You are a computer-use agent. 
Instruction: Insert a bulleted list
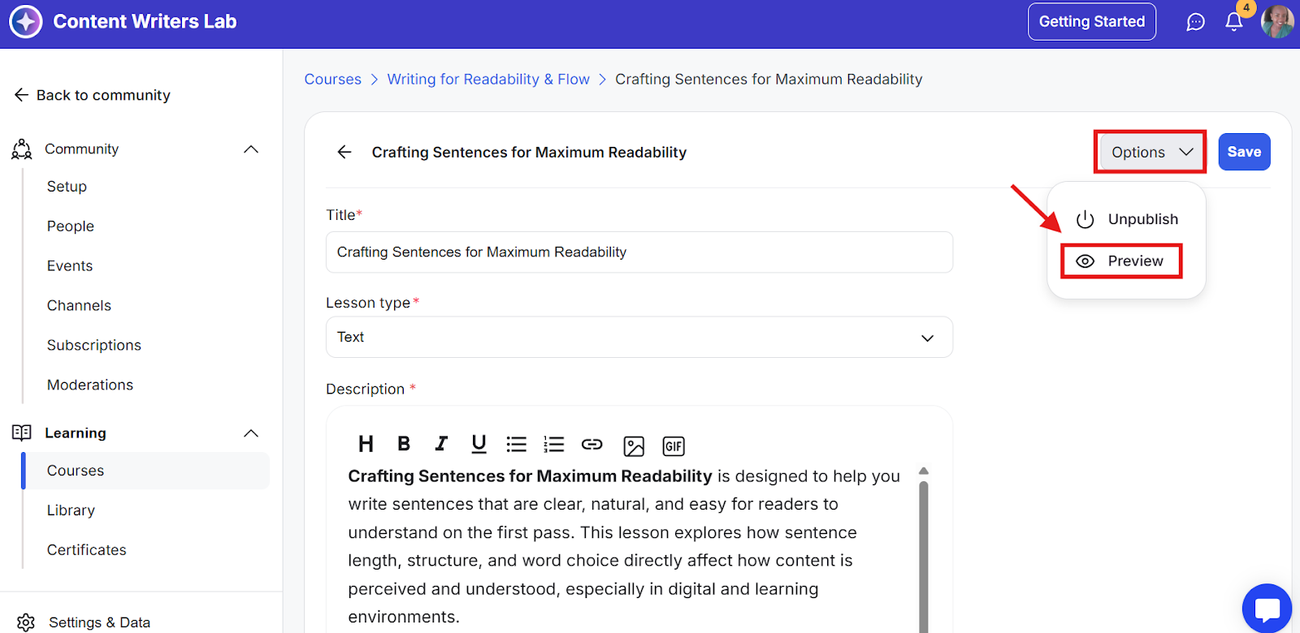[516, 444]
